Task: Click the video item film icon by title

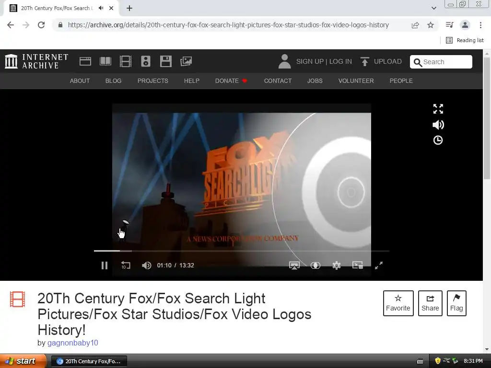Action: (17, 299)
